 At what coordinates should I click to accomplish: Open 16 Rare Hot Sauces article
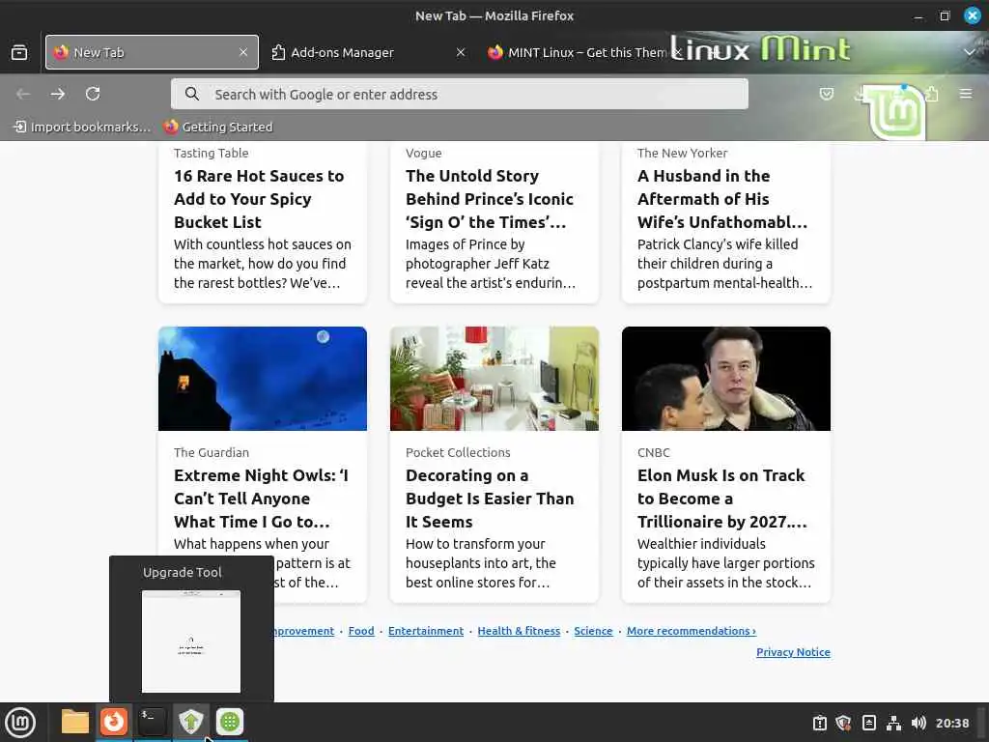tap(259, 199)
